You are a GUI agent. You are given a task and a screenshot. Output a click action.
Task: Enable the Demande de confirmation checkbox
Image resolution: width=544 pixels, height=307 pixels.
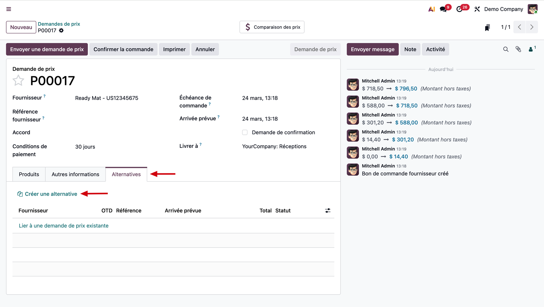pyautogui.click(x=245, y=132)
